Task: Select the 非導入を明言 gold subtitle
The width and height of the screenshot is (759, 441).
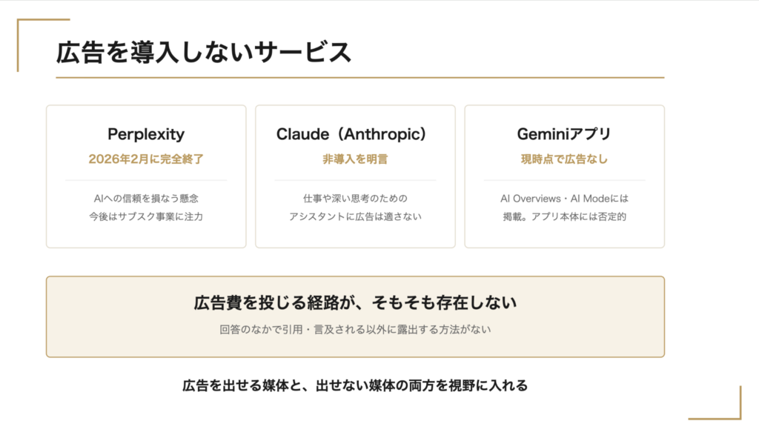Action: tap(355, 159)
